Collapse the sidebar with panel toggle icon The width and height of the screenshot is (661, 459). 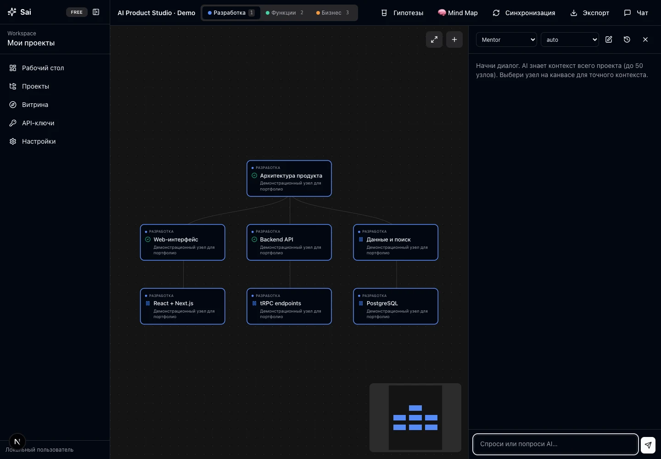pos(96,12)
